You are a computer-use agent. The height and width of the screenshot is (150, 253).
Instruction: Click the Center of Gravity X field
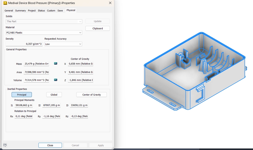pos(81,64)
